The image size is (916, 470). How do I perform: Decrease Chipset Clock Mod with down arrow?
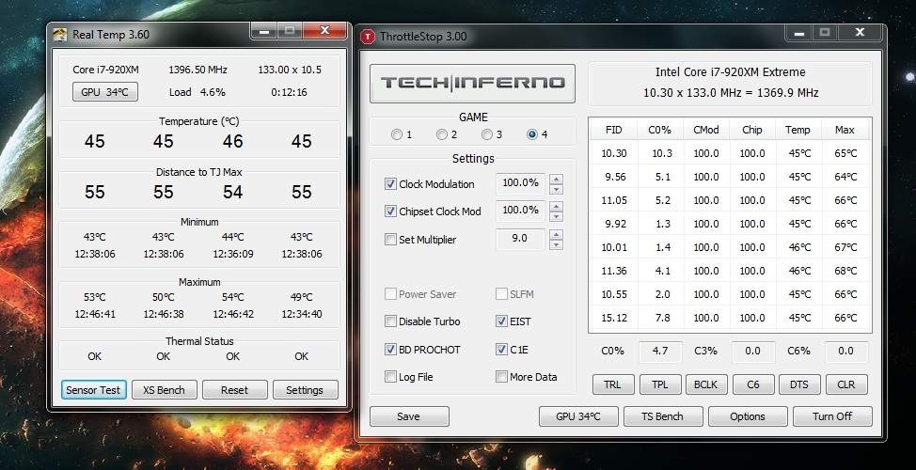(557, 216)
